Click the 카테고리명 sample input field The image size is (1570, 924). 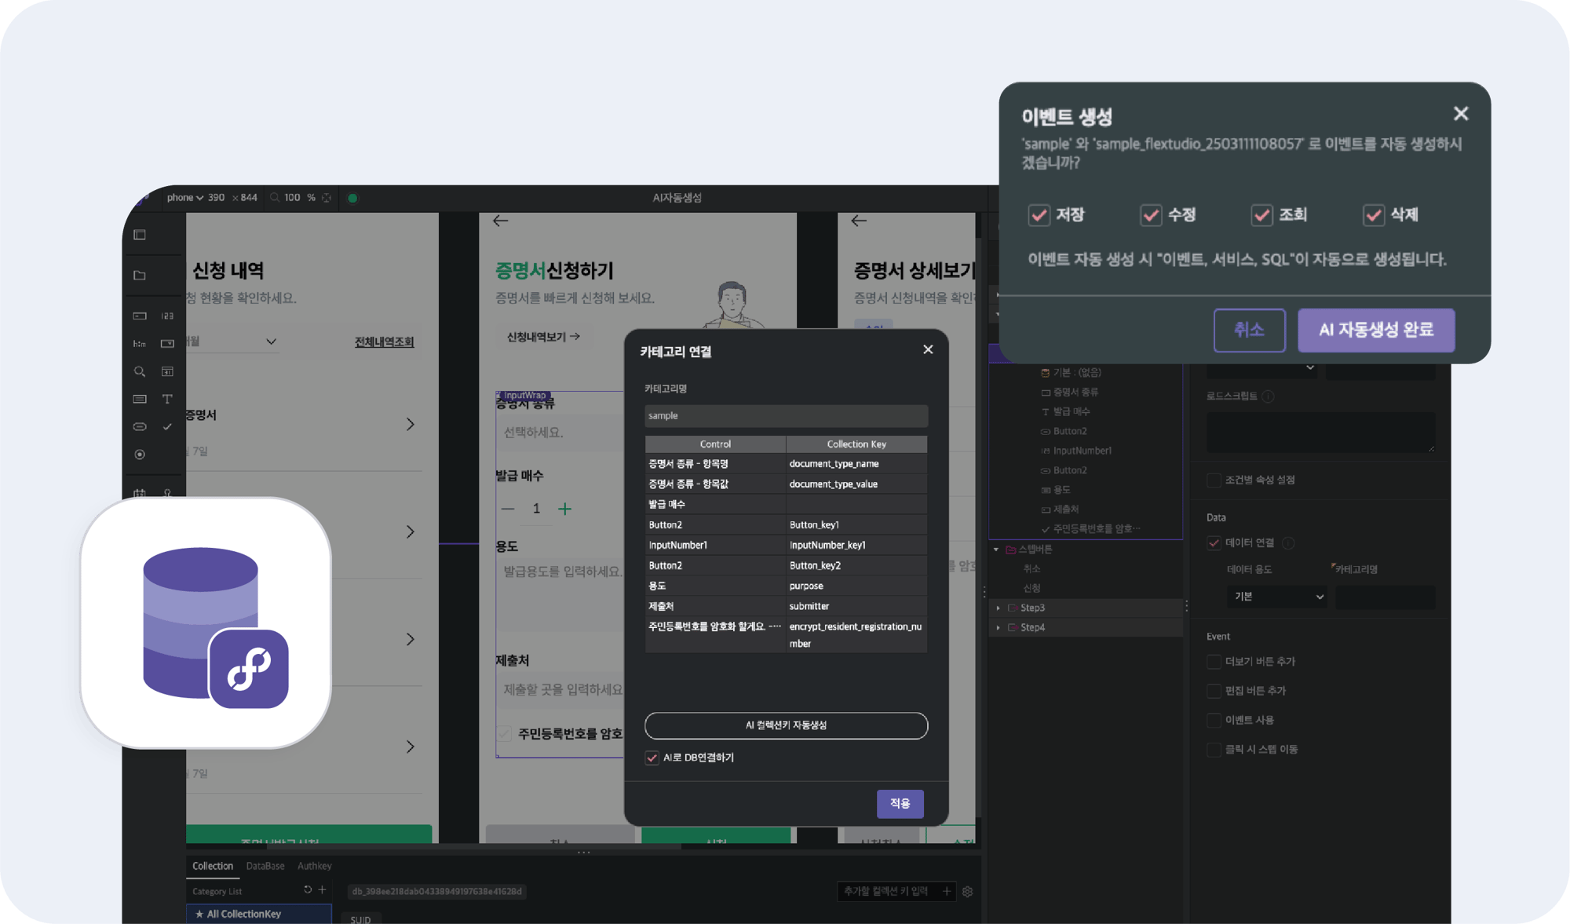pos(786,416)
